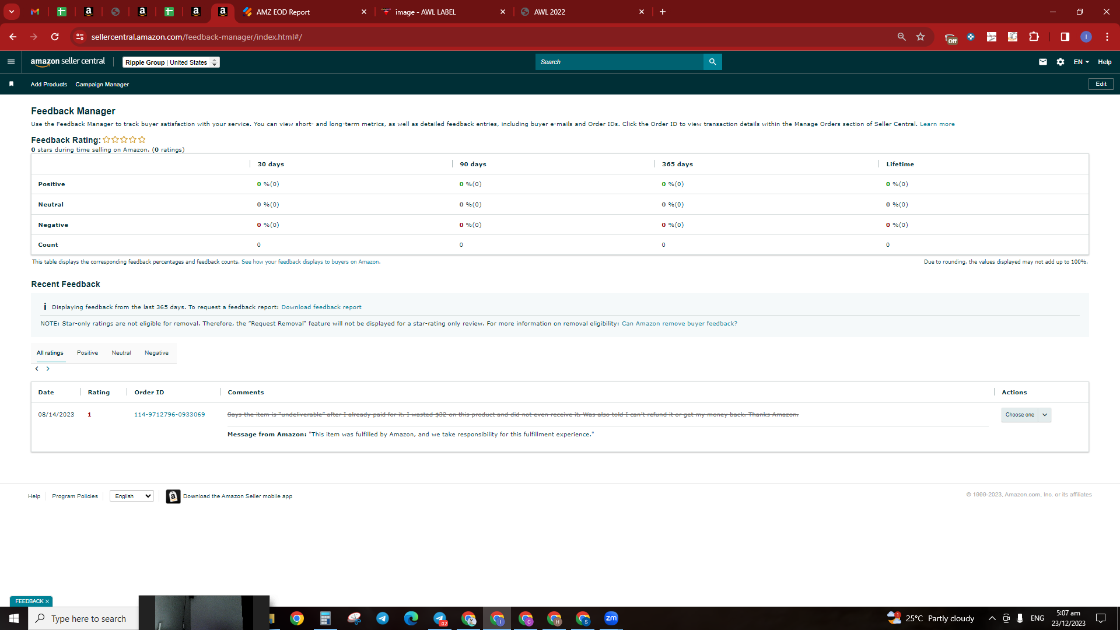This screenshot has height=630, width=1120.
Task: Open the Ripple Group United States account switcher
Action: pos(171,62)
